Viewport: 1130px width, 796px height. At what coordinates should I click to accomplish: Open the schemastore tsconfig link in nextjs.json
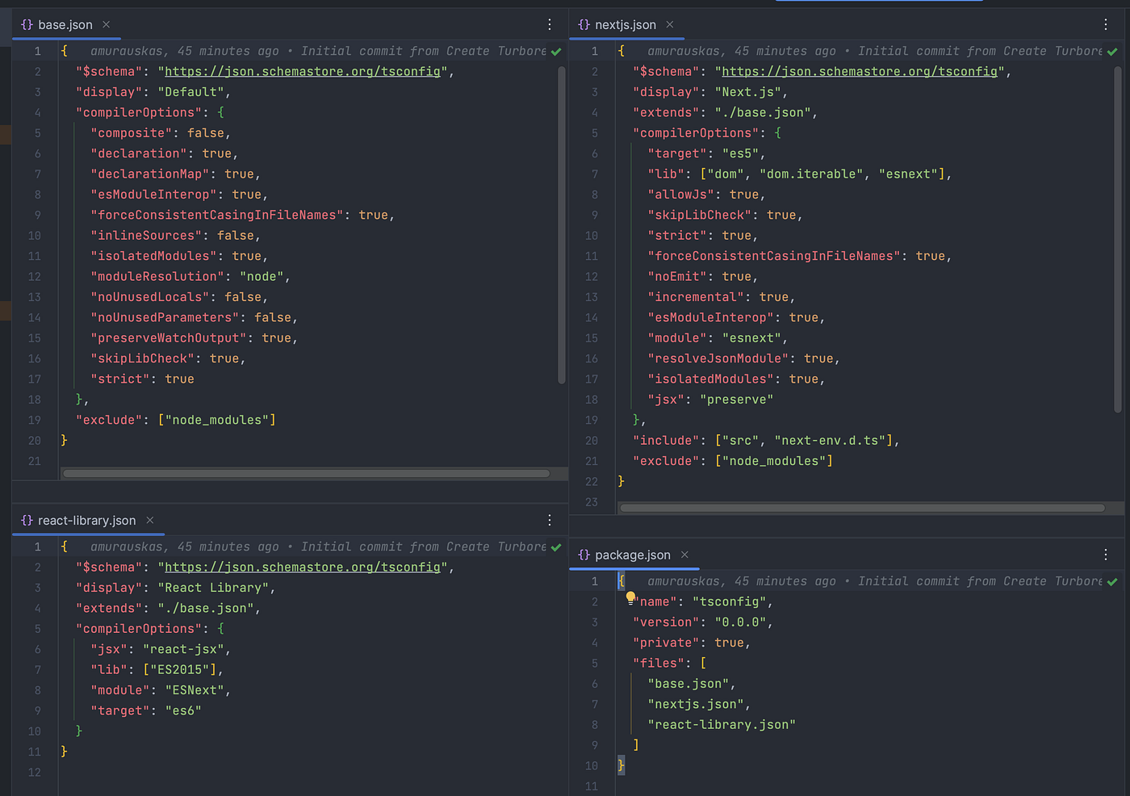pyautogui.click(x=860, y=72)
